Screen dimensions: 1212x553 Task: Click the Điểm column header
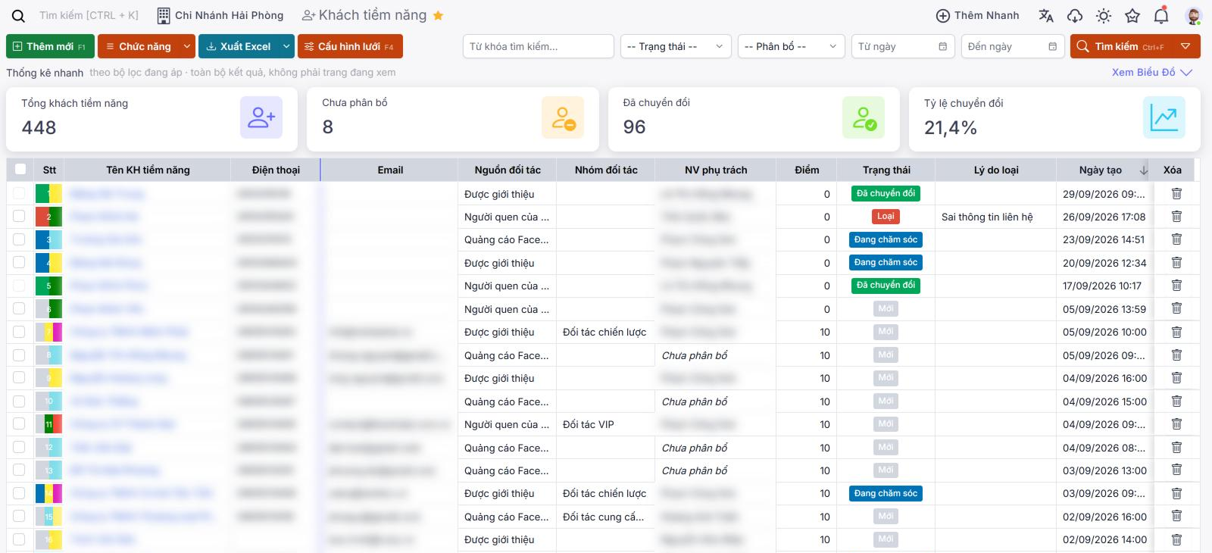click(x=807, y=170)
